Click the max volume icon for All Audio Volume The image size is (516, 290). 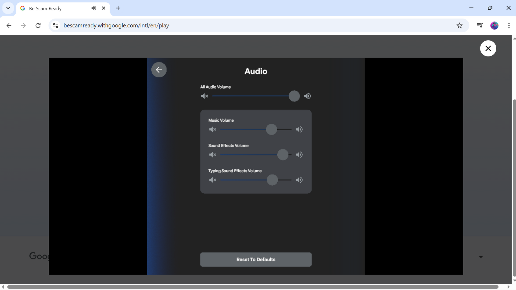tap(307, 96)
